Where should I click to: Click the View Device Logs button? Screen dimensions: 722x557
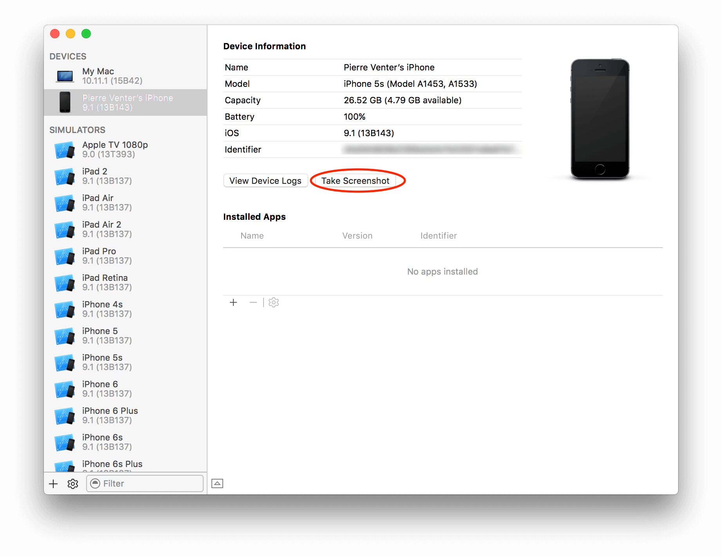point(265,180)
